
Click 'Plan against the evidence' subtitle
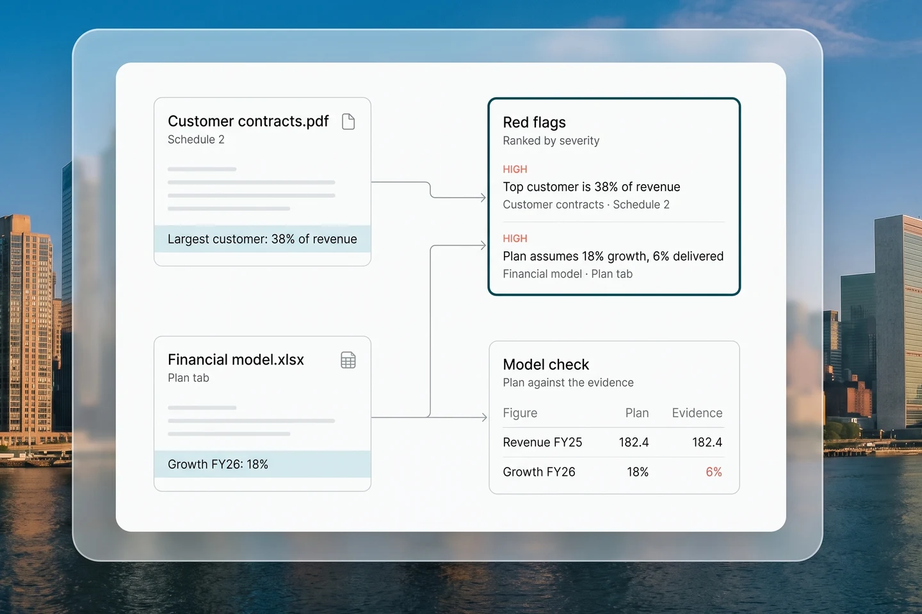coord(569,382)
